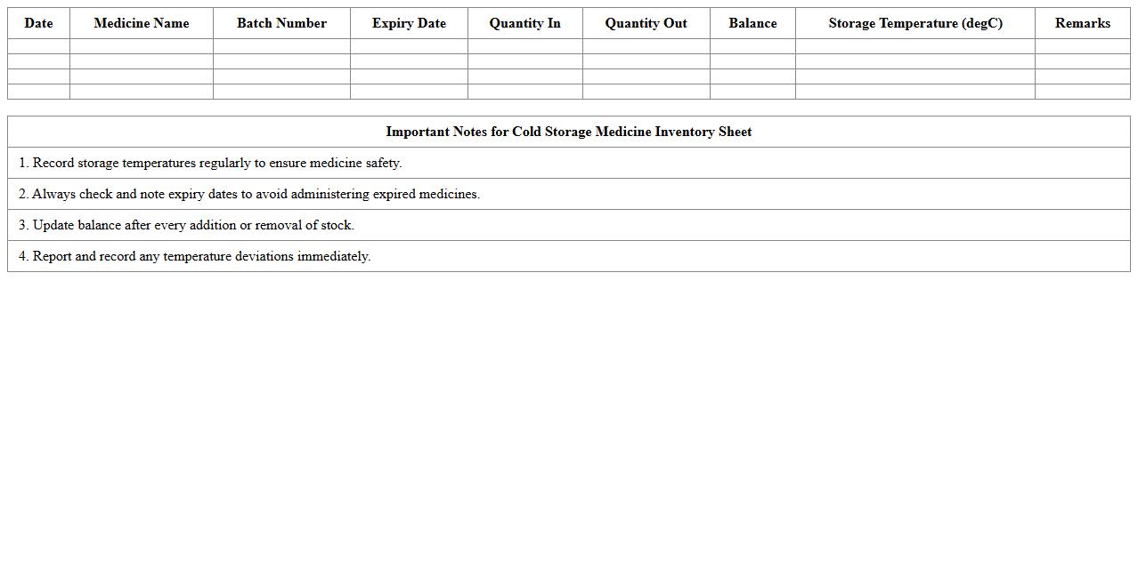Viewport: 1138px width, 578px height.
Task: Click the Batch Number header cell
Action: (x=281, y=23)
